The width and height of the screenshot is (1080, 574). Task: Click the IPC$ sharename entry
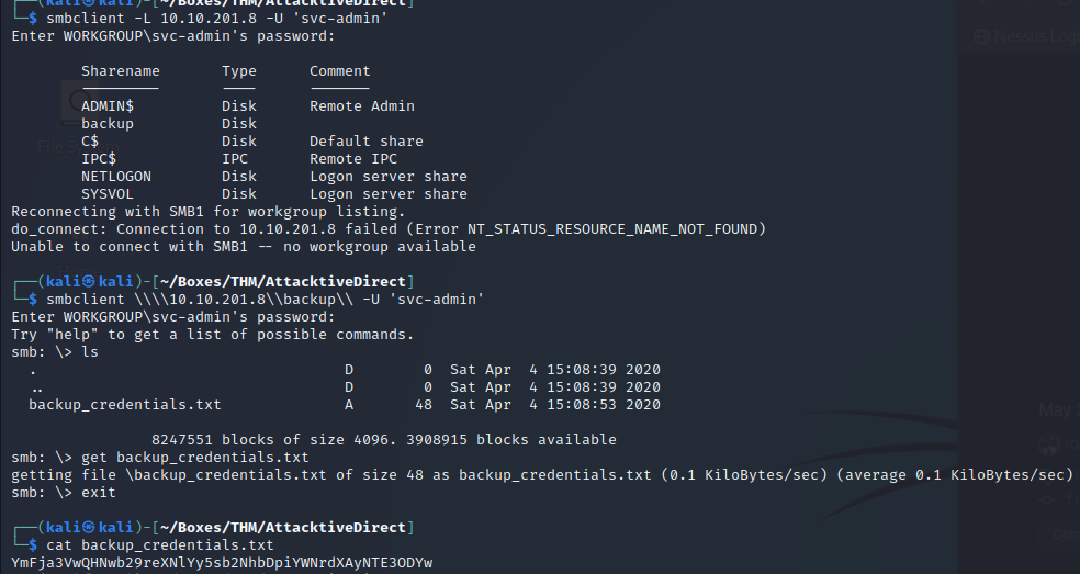98,159
